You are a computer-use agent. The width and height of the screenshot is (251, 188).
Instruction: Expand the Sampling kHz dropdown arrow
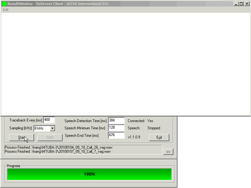52,128
